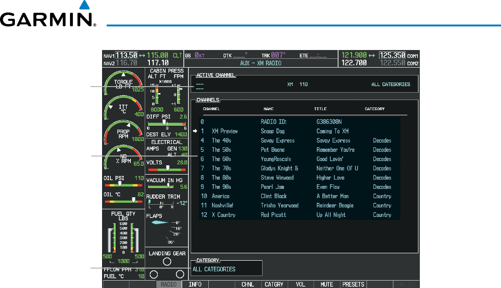Image resolution: width=501 pixels, height=288 pixels.
Task: Tap the CHNL softkey
Action: [248, 284]
